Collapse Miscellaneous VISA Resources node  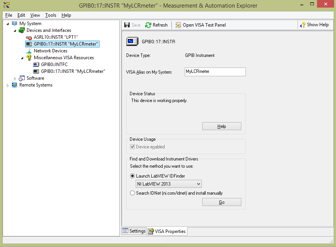(x=22, y=58)
